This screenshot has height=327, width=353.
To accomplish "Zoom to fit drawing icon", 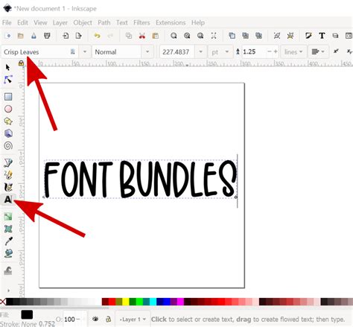I will coord(187,36).
